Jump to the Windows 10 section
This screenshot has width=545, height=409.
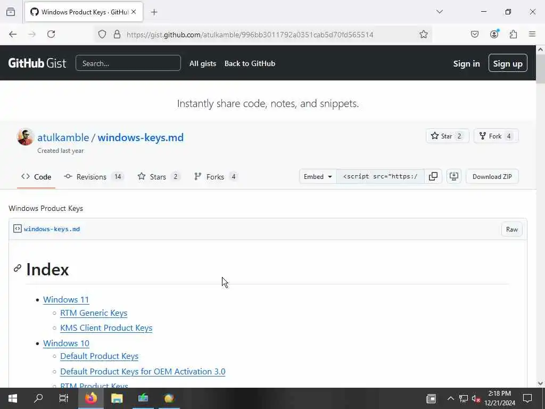pos(66,343)
